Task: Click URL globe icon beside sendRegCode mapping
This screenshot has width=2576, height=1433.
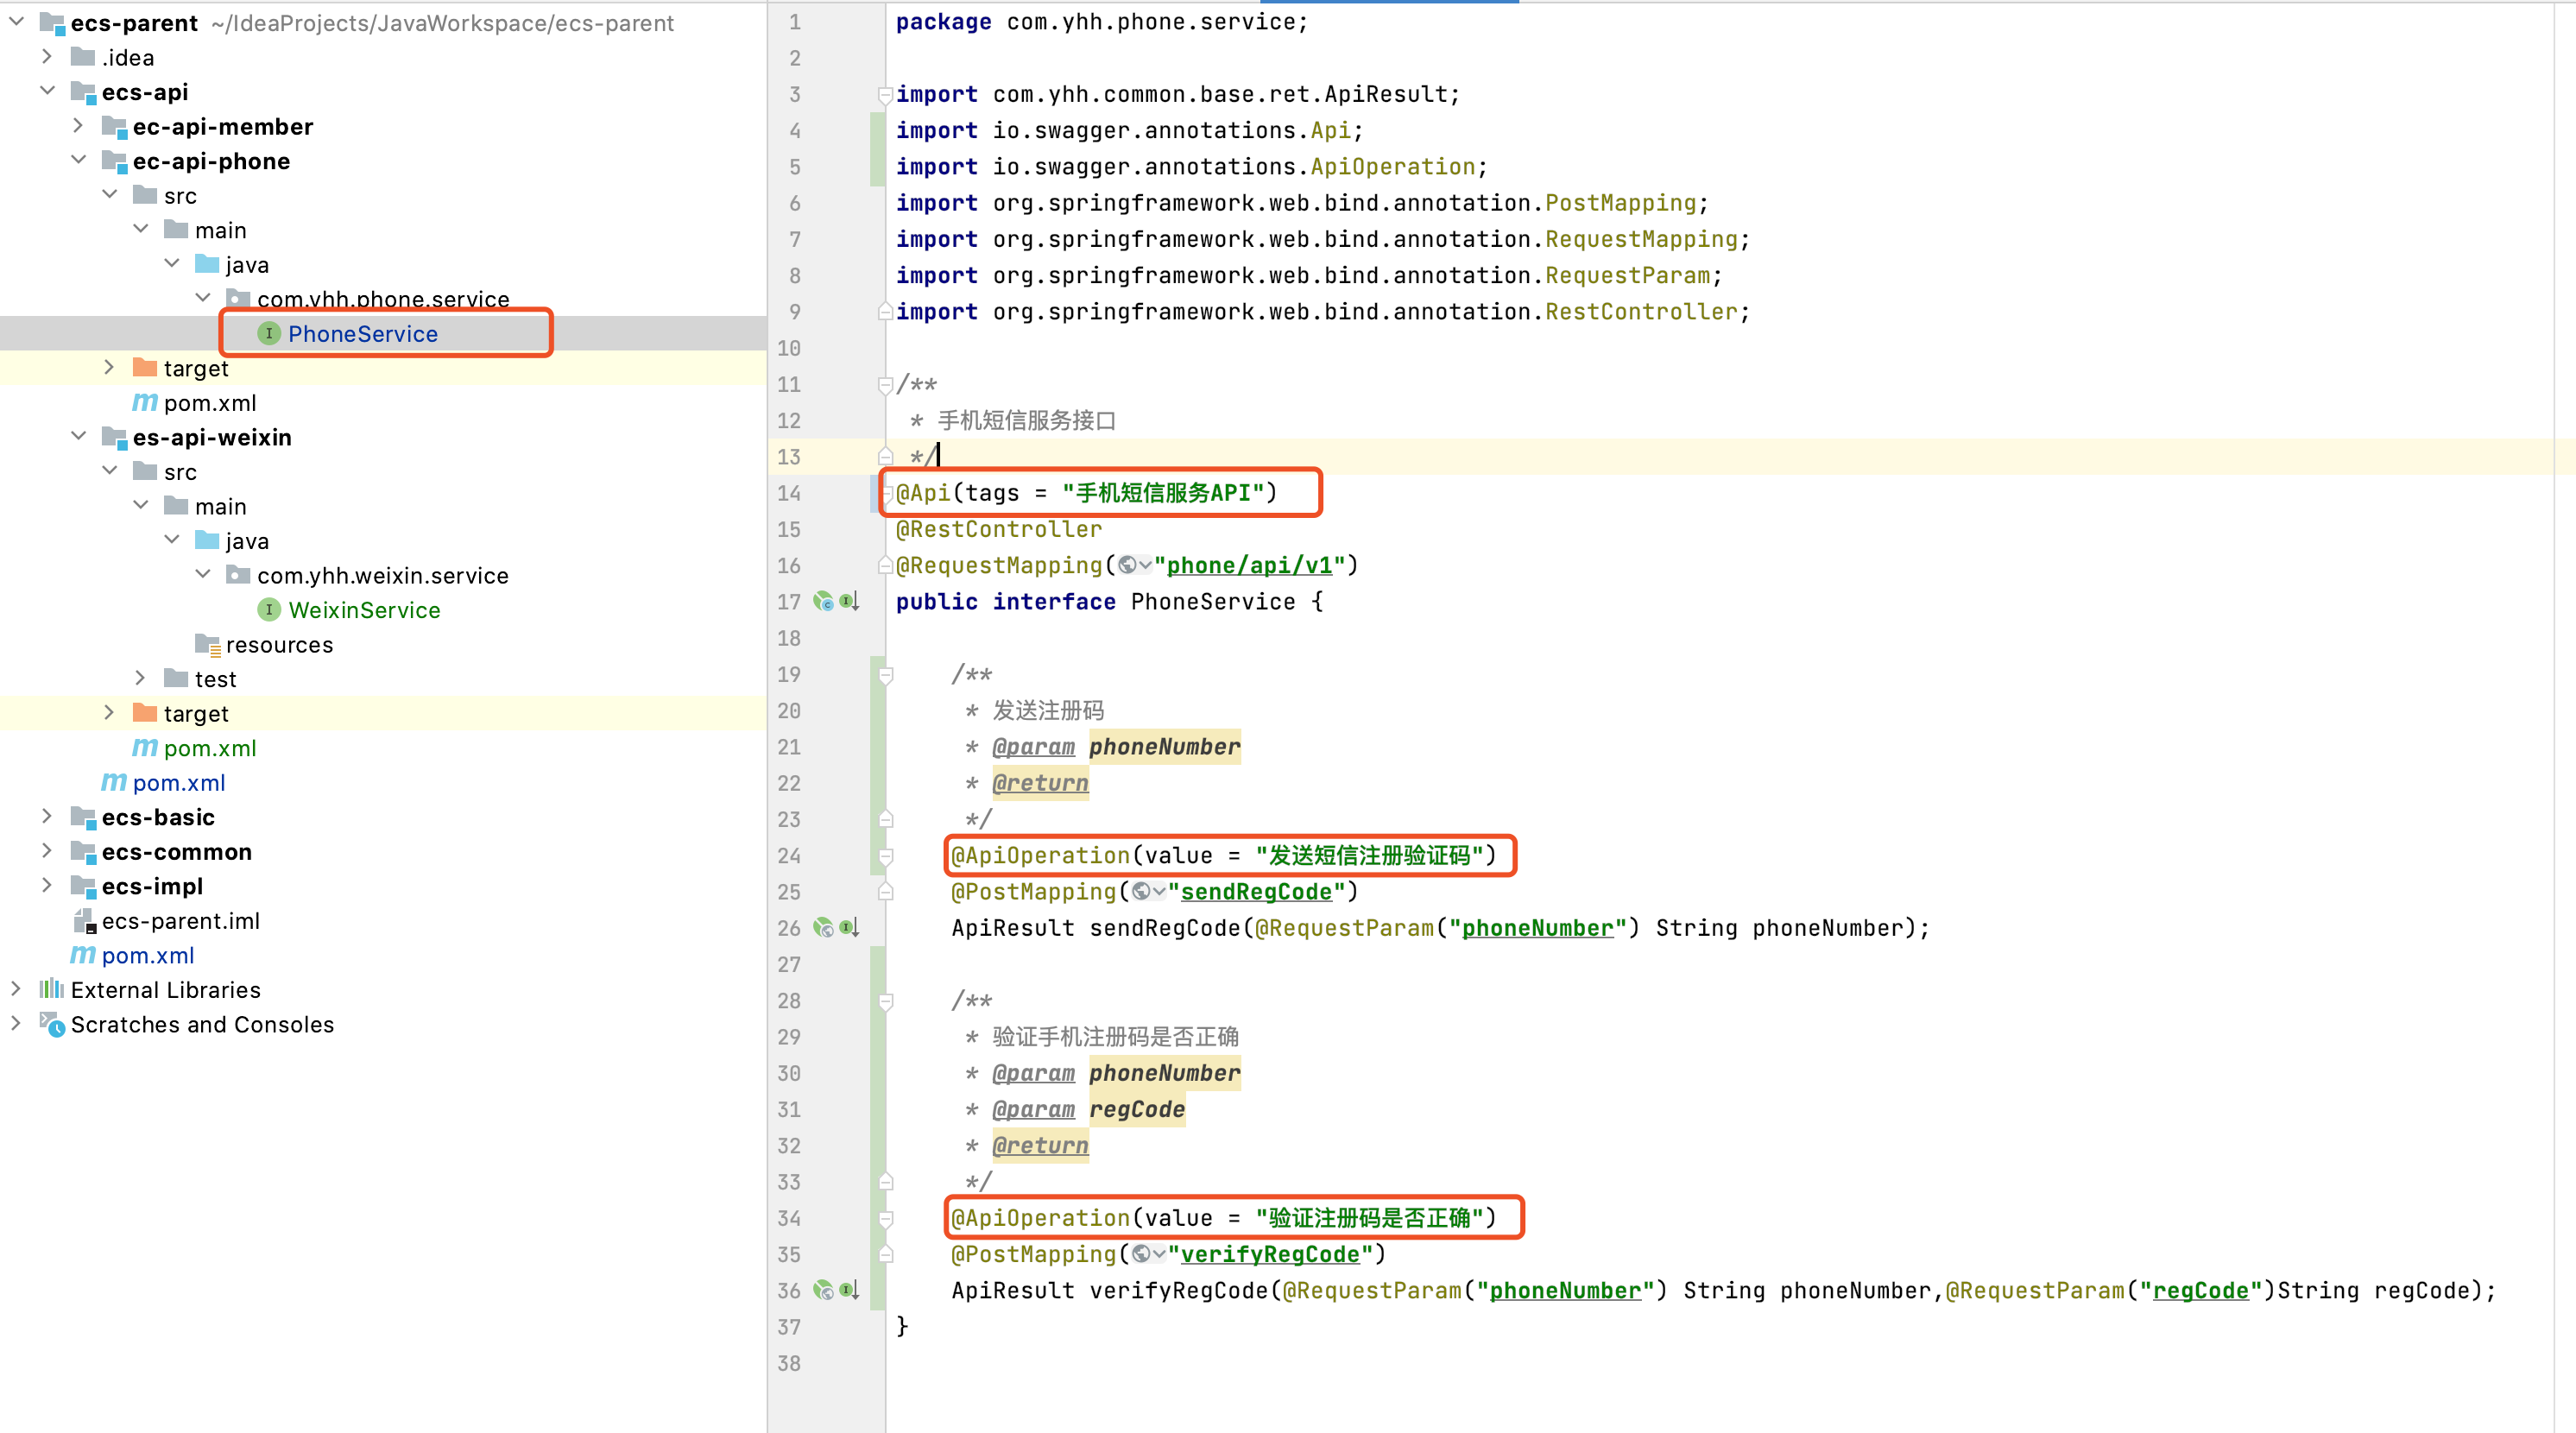Action: [x=1142, y=891]
